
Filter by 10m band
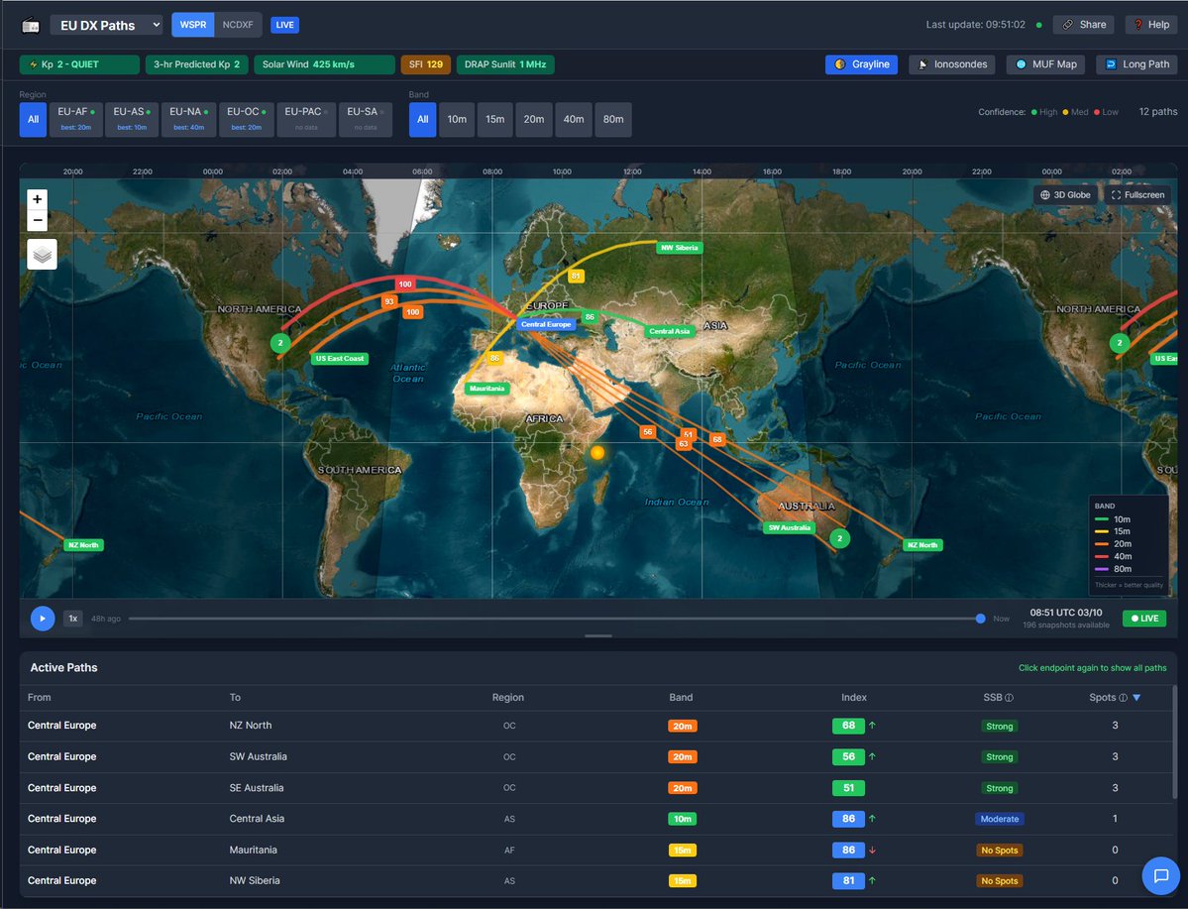point(457,119)
